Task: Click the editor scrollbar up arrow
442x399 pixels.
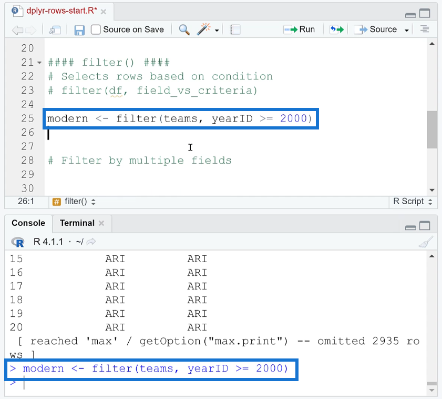Action: 432,44
